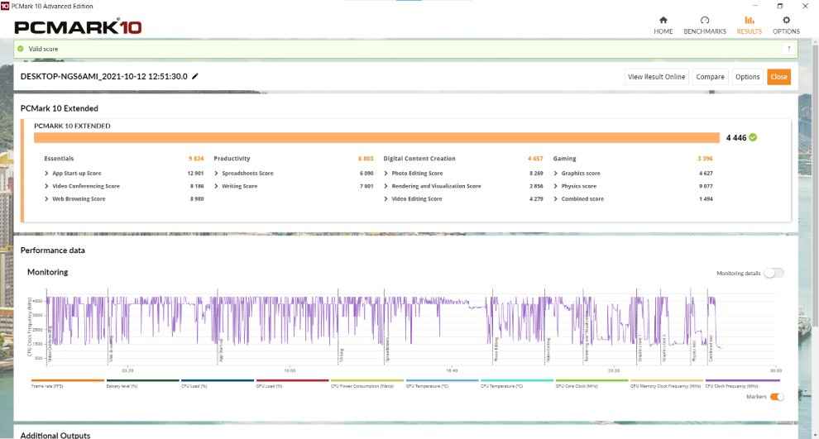Viewport: 819px width, 439px height.
Task: Click the Performance data heading
Action: point(53,250)
